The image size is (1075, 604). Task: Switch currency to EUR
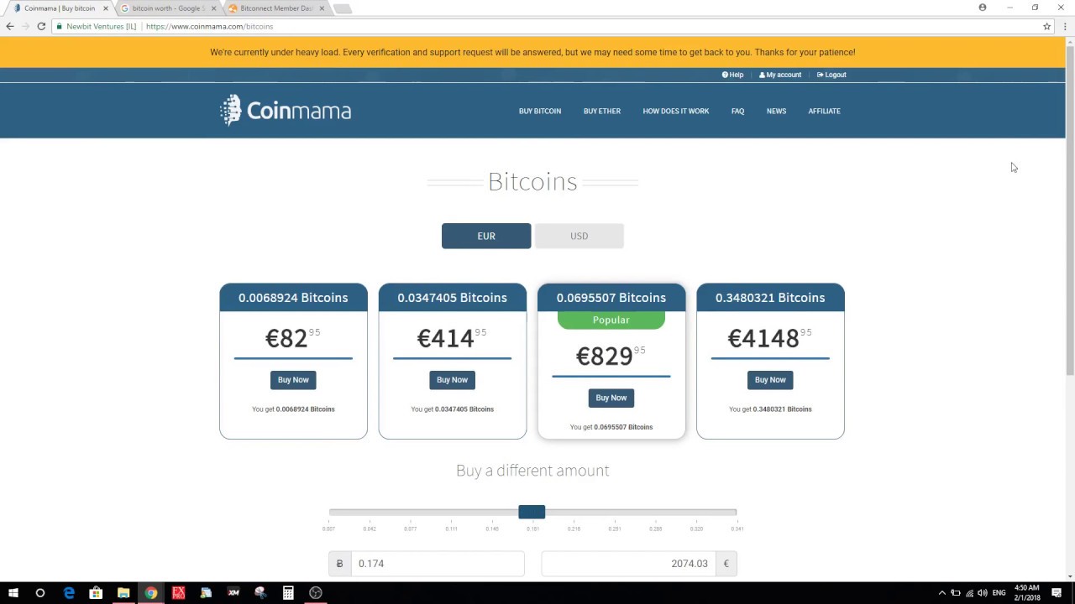click(x=486, y=236)
